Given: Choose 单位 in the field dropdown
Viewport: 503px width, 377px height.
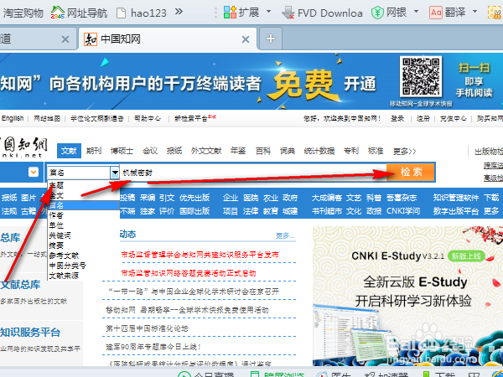Looking at the screenshot, I should (83, 225).
